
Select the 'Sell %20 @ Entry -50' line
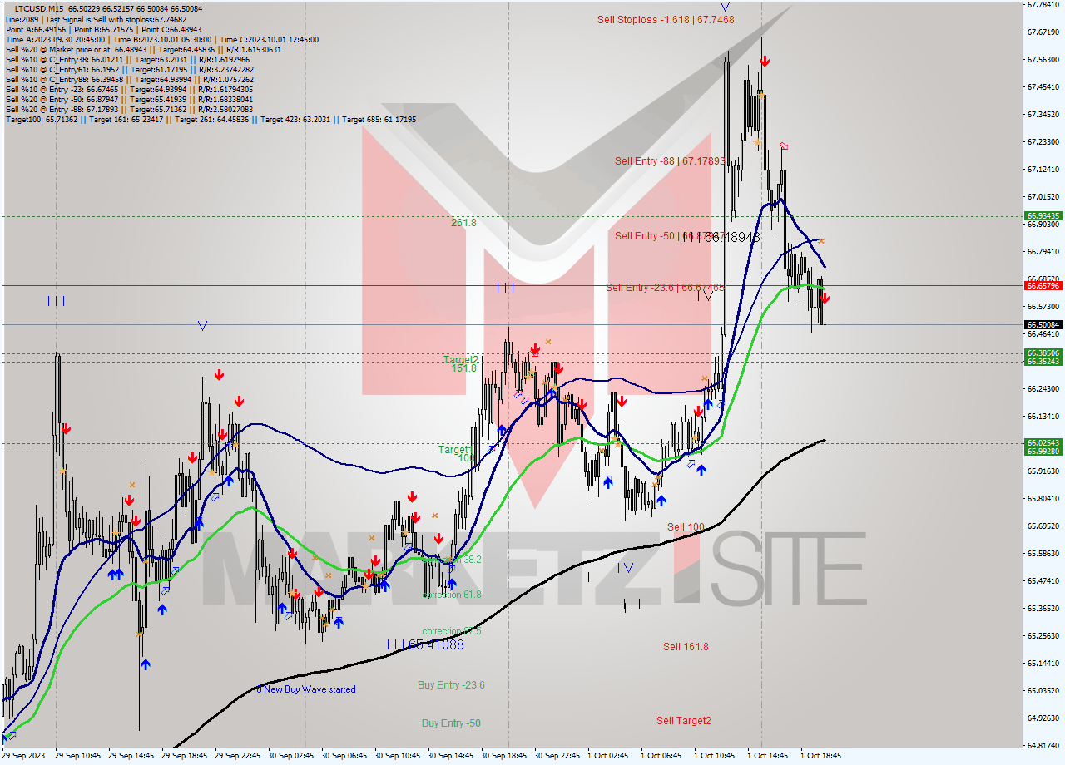pos(129,99)
